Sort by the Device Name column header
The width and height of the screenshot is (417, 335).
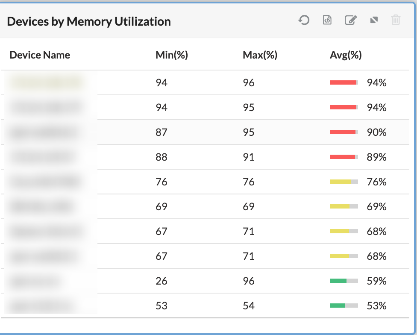(x=40, y=55)
